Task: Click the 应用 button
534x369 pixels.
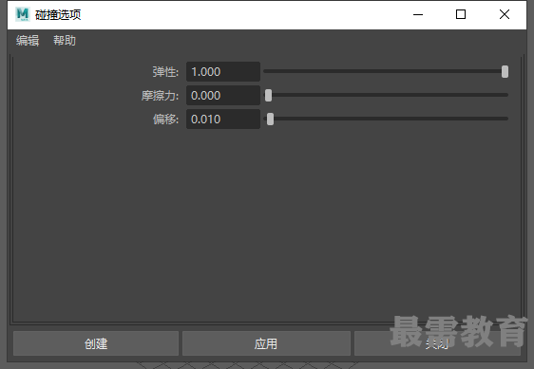Action: pos(266,343)
